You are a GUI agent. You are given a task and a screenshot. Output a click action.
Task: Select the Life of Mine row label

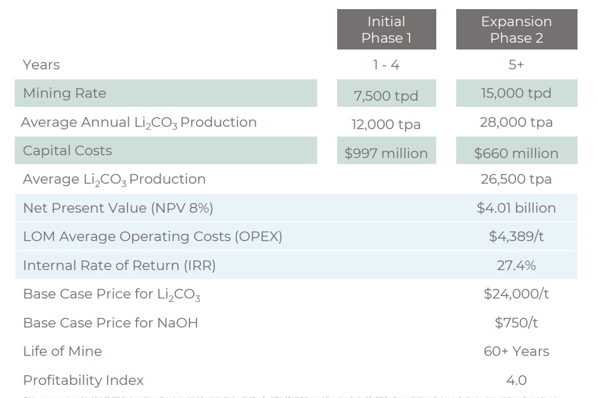pos(62,351)
